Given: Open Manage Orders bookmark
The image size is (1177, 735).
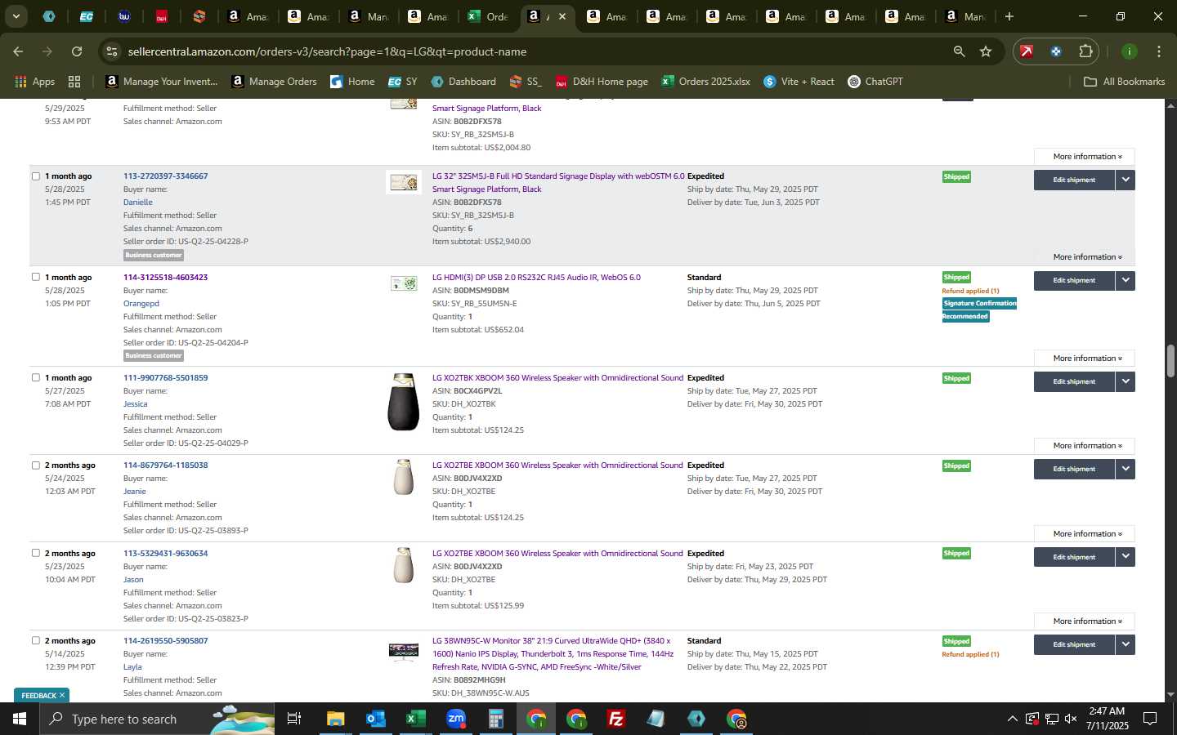Looking at the screenshot, I should point(275,82).
